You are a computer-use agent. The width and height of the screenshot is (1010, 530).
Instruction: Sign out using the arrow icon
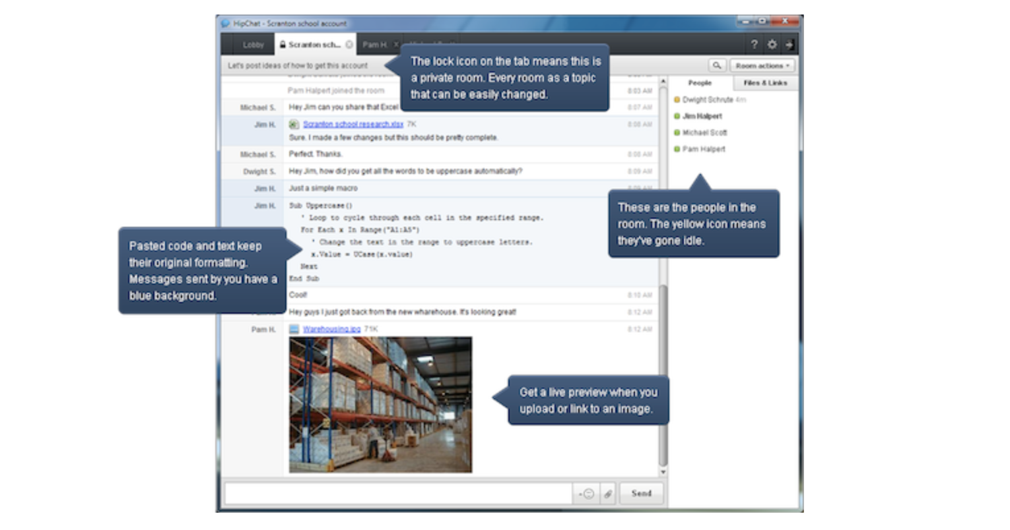point(789,45)
